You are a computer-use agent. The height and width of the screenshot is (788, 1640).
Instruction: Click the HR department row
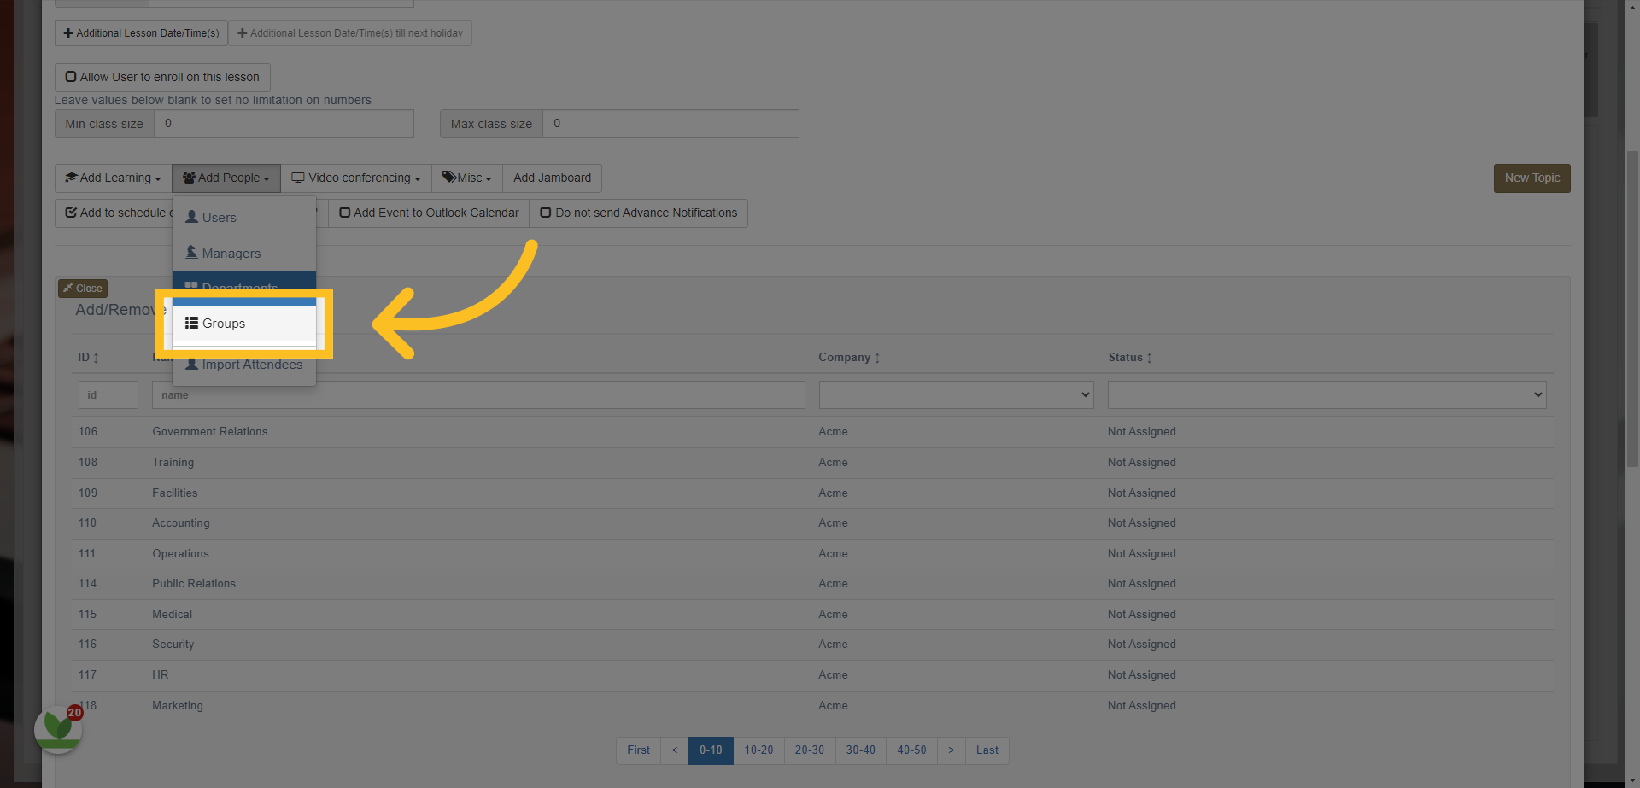(813, 675)
